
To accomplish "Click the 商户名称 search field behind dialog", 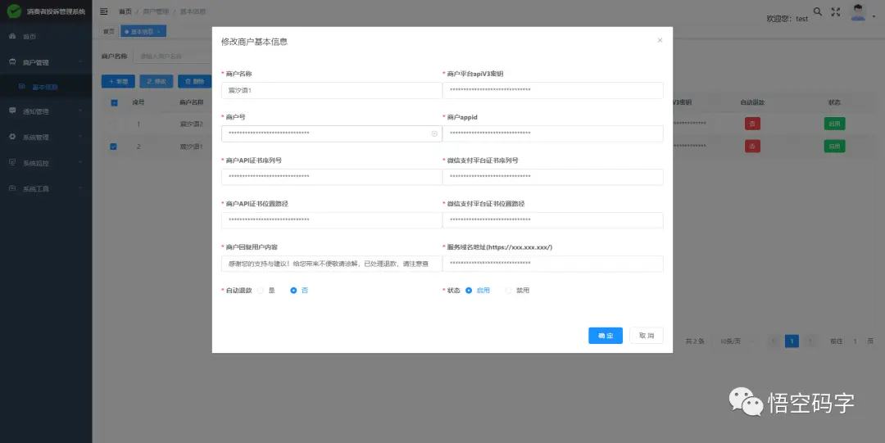I will 172,57.
